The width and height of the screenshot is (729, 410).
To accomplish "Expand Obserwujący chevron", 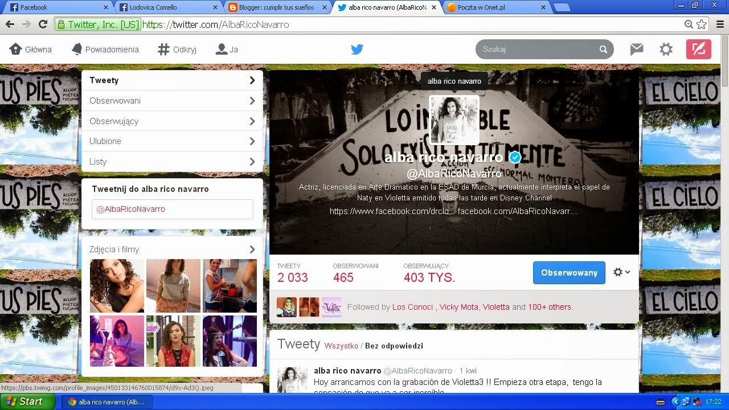I will [x=252, y=121].
